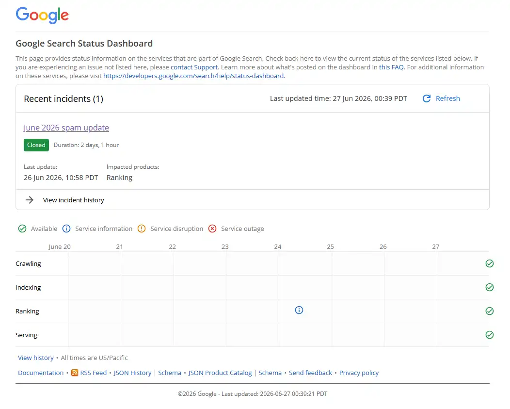Open the RSS Feed link
The image size is (510, 409).
click(x=94, y=373)
